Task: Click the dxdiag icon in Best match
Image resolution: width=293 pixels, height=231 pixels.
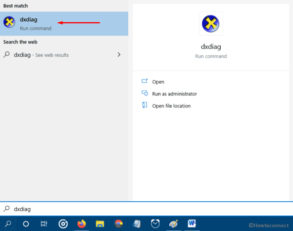Action: pos(9,22)
